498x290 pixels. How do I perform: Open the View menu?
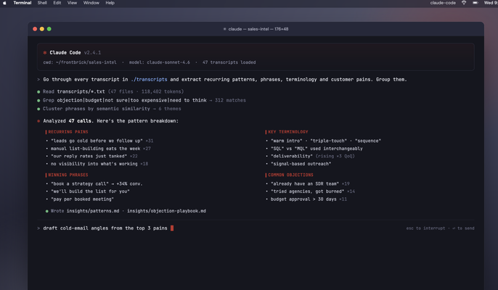point(72,3)
